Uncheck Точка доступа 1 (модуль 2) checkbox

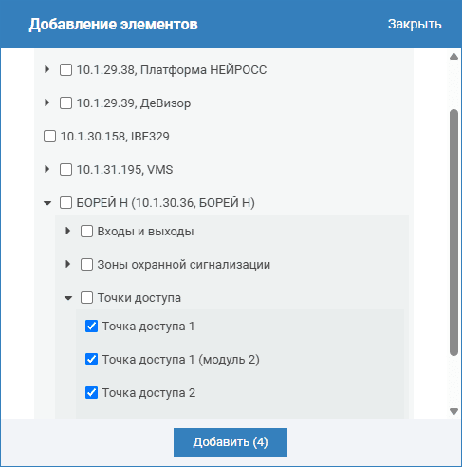point(91,360)
